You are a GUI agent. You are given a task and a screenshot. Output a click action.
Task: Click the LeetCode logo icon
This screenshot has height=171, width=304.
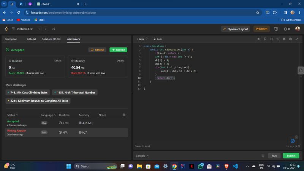6,29
